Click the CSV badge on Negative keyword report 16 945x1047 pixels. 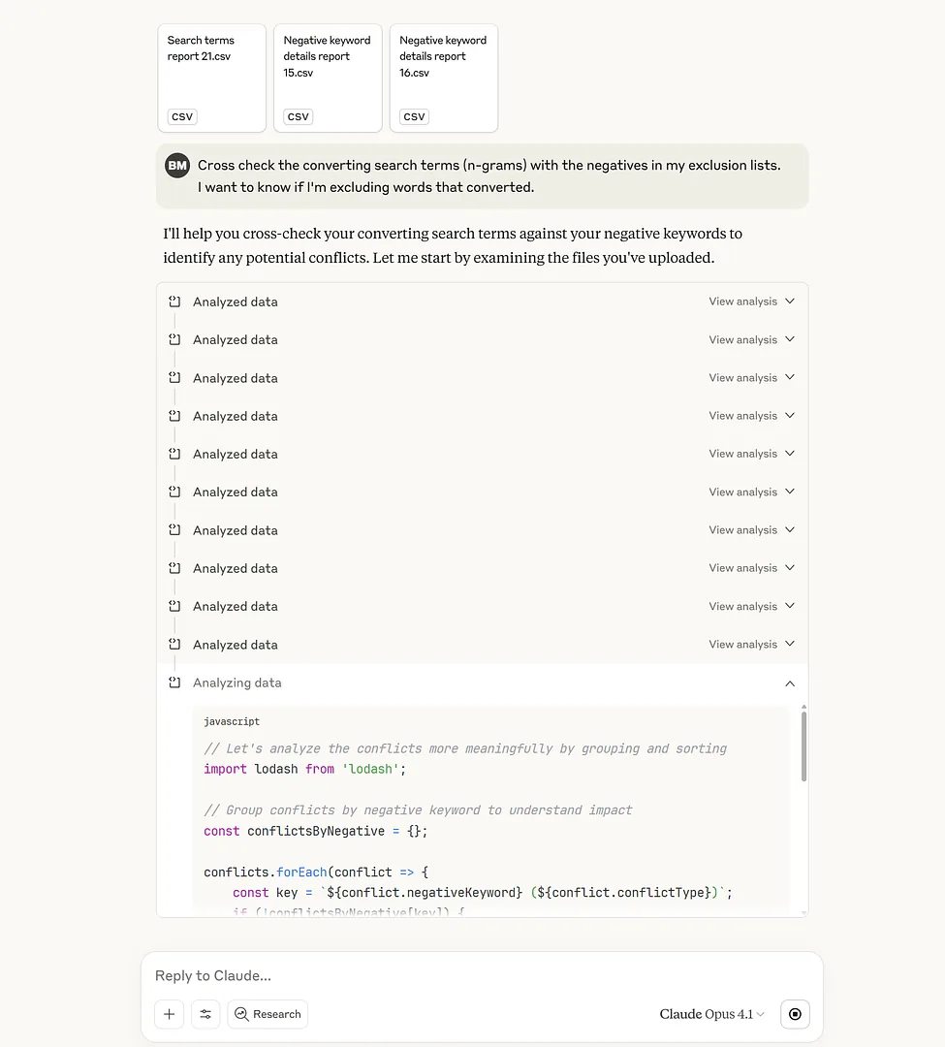click(x=414, y=116)
